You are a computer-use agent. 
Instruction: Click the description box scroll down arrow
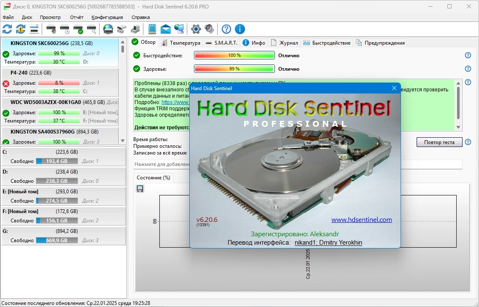(x=458, y=127)
